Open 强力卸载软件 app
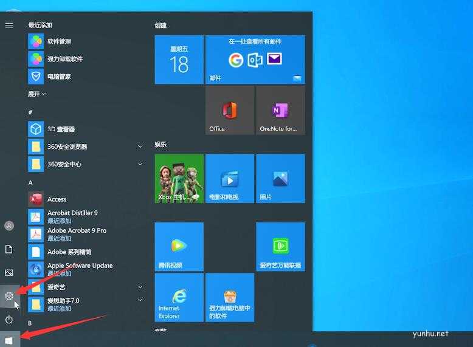The width and height of the screenshot is (473, 347). tap(86, 59)
